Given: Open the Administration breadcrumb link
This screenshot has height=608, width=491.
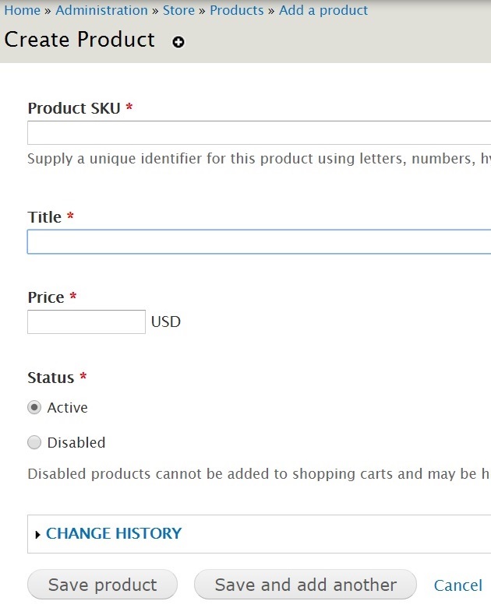Looking at the screenshot, I should [101, 10].
